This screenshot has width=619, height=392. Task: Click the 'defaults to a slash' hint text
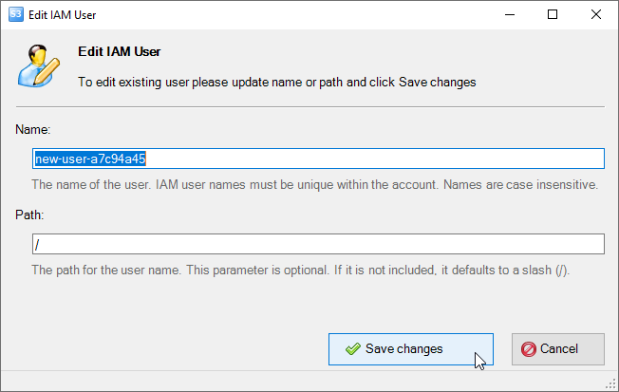tap(300, 270)
